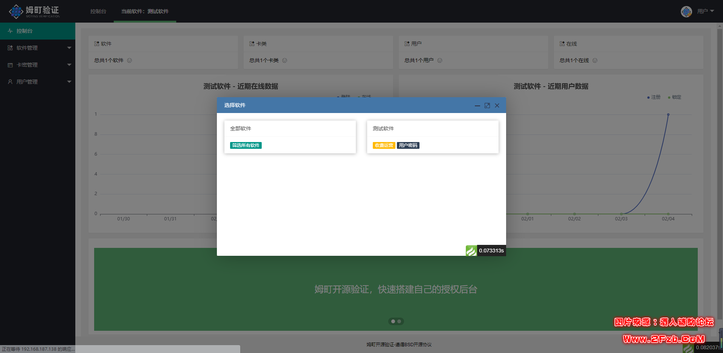Click the green 筛选所有软件 button
This screenshot has width=723, height=353.
coord(246,145)
